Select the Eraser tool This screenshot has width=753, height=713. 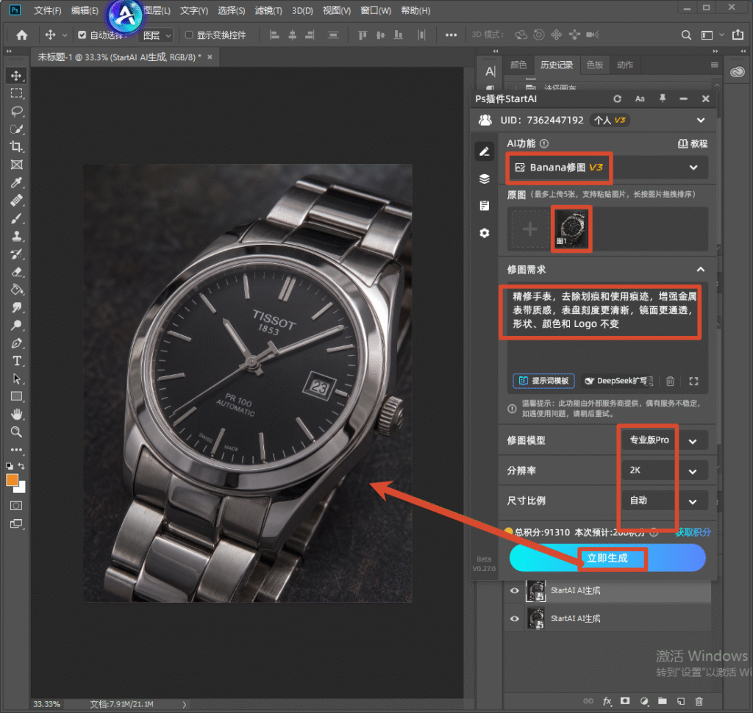(x=16, y=272)
